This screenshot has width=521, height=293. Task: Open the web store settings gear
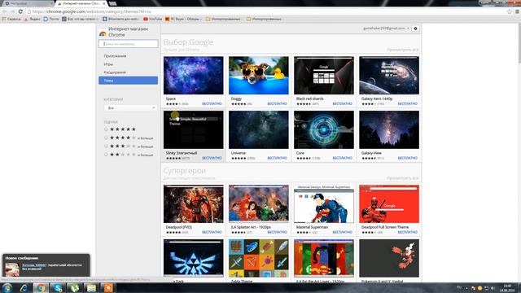pos(415,28)
